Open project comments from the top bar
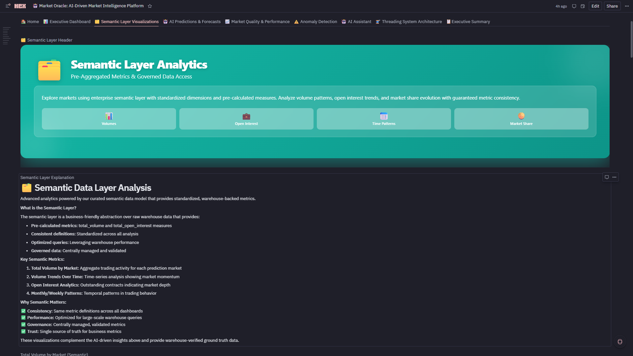Screen dimensions: 633x356 coord(574,6)
